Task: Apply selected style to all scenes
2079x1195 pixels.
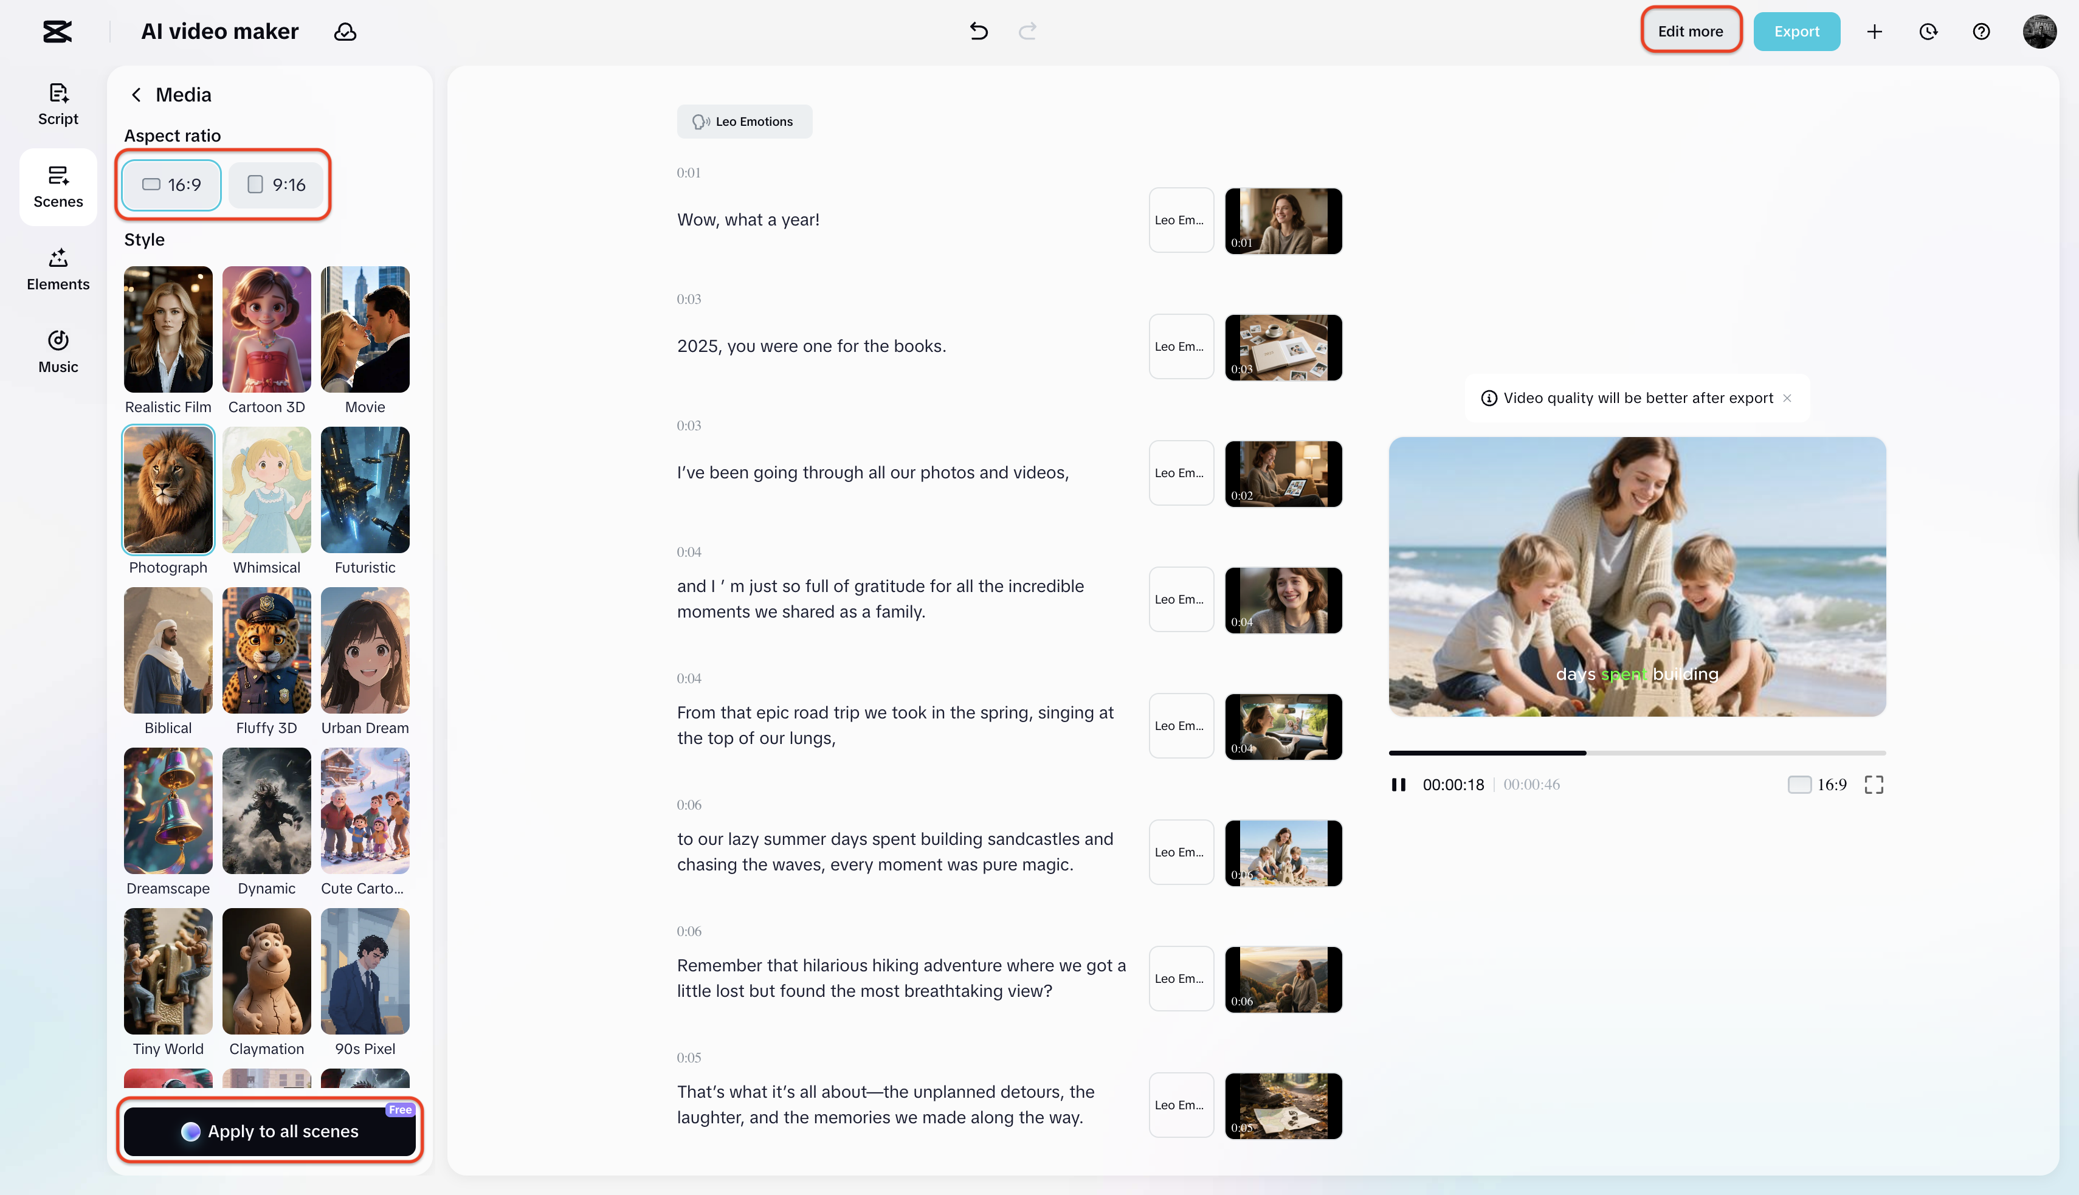Action: click(269, 1131)
